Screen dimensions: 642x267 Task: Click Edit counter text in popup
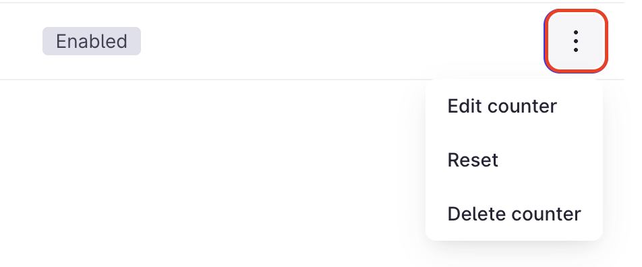[502, 106]
